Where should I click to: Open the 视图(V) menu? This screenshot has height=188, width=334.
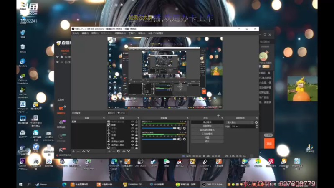(x=95, y=33)
